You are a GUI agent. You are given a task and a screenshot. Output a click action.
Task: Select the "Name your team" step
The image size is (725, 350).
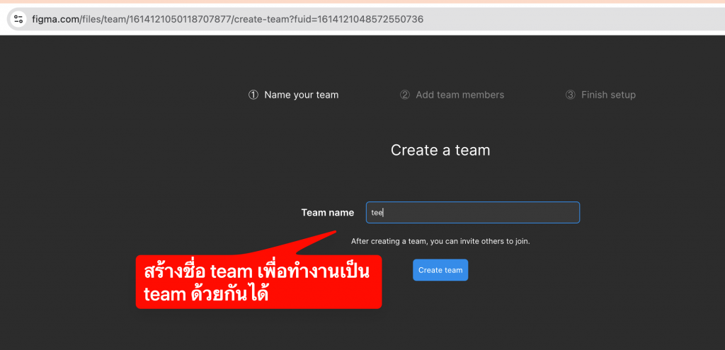[x=301, y=95]
